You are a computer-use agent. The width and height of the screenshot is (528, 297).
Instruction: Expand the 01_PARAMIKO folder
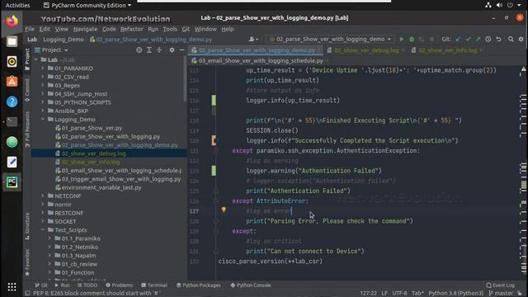tap(43, 68)
